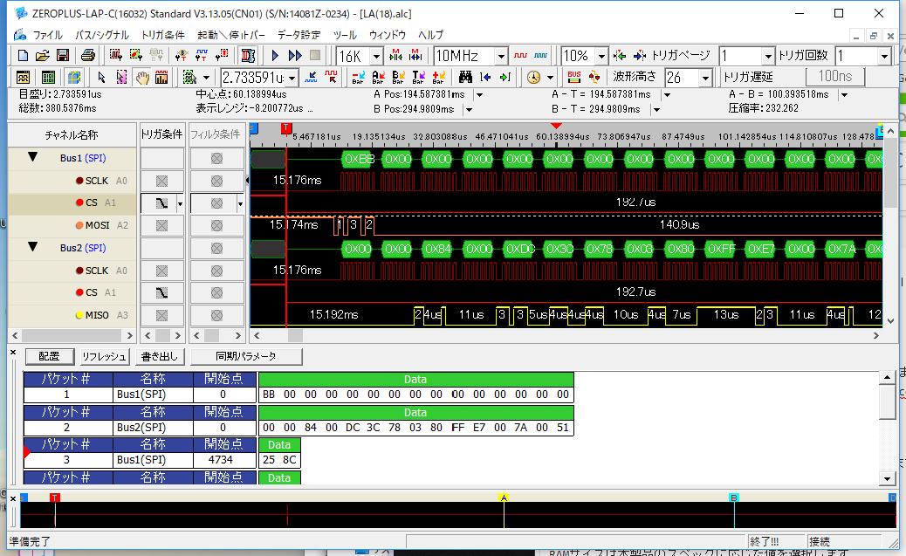Image resolution: width=906 pixels, height=556 pixels.
Task: Open the ツール menu
Action: click(x=345, y=35)
